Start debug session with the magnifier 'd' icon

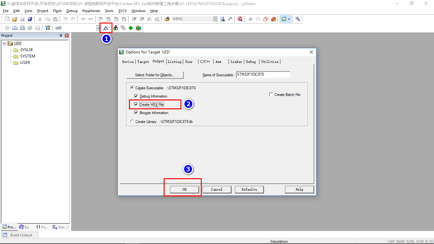tap(240, 19)
